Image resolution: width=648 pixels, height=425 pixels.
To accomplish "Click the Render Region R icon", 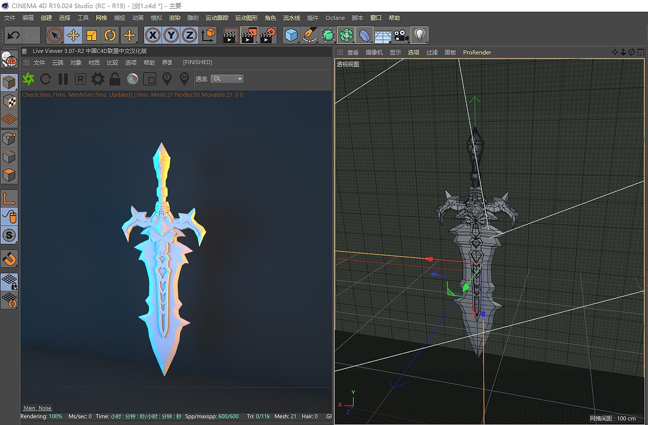I will pyautogui.click(x=80, y=79).
